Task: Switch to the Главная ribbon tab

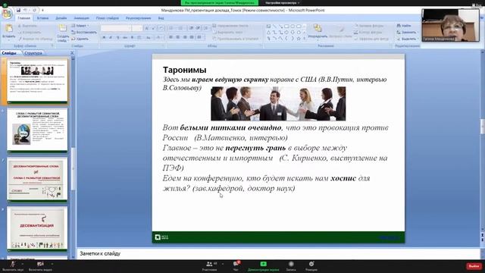Action: (x=23, y=18)
